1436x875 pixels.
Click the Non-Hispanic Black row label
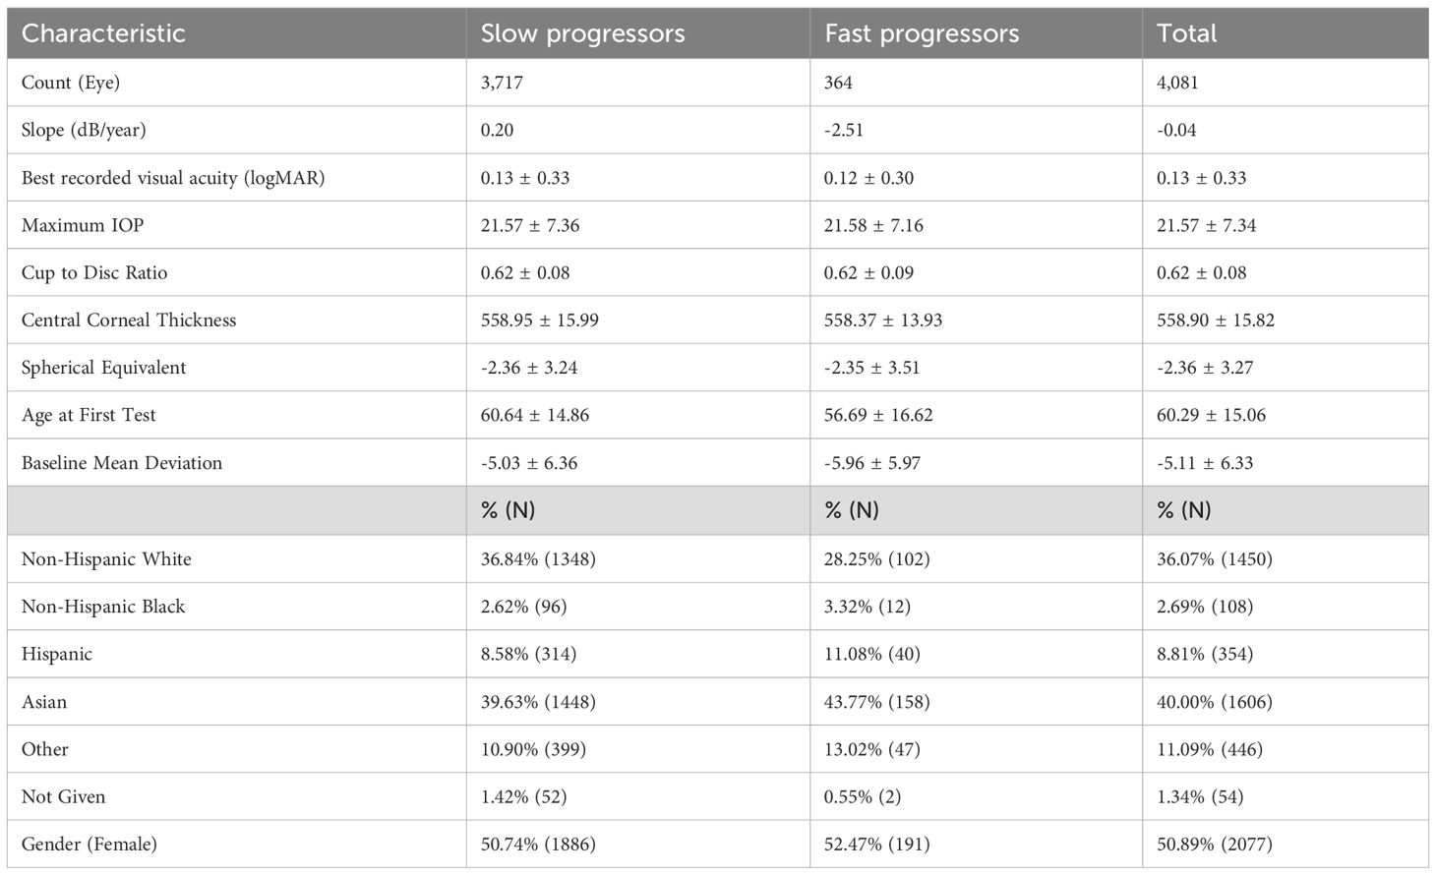click(103, 607)
